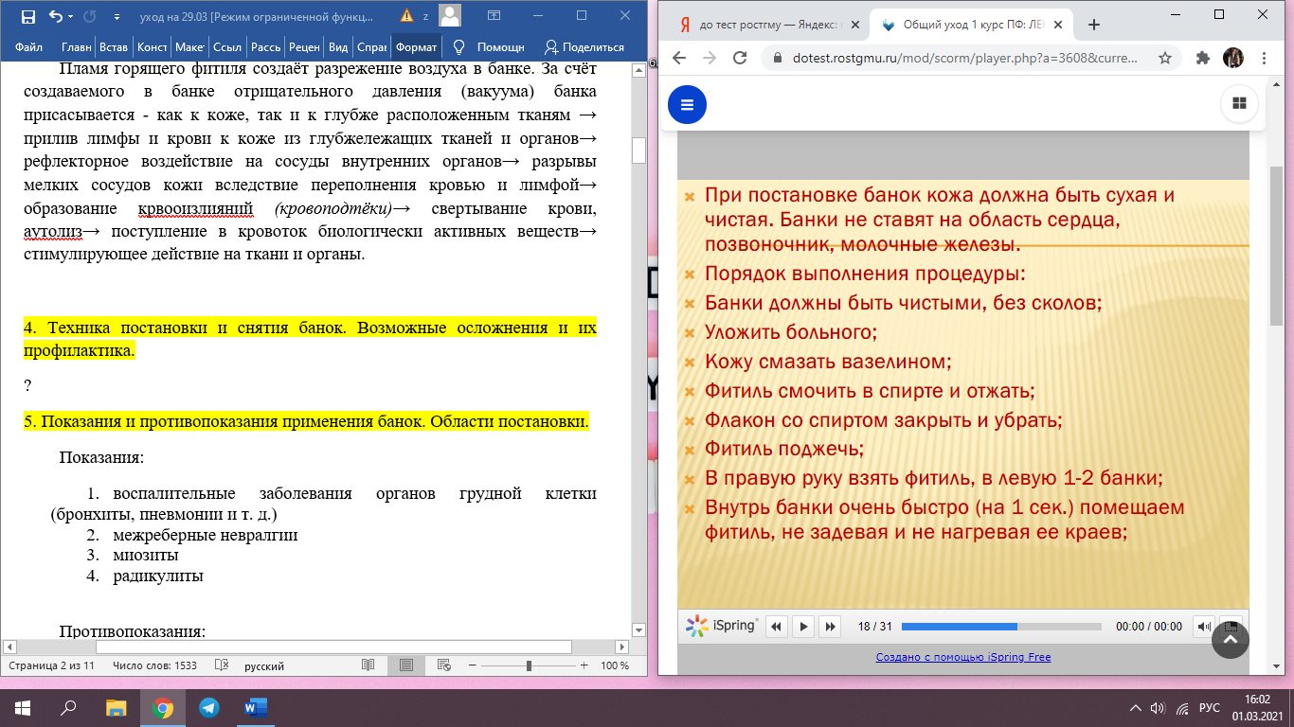
Task: Open the 'Создано с помощью iSpring Free' link
Action: [963, 657]
